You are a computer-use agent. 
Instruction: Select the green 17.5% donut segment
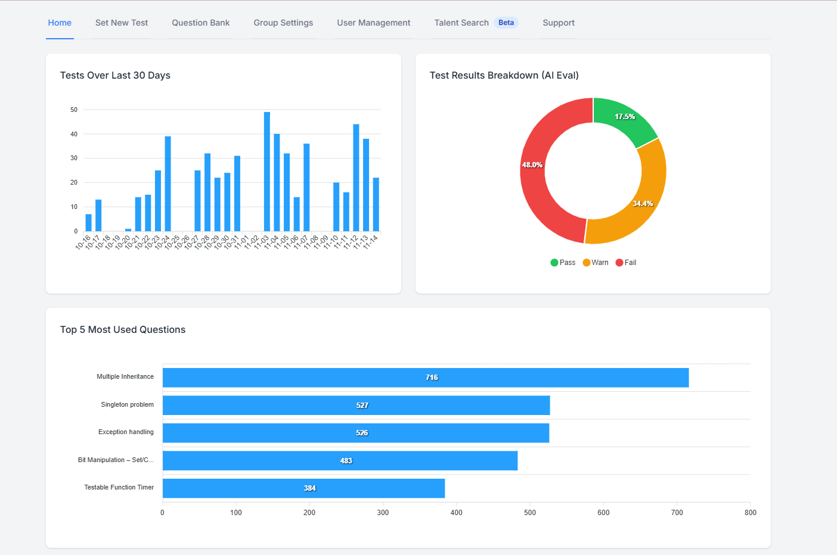[623, 117]
